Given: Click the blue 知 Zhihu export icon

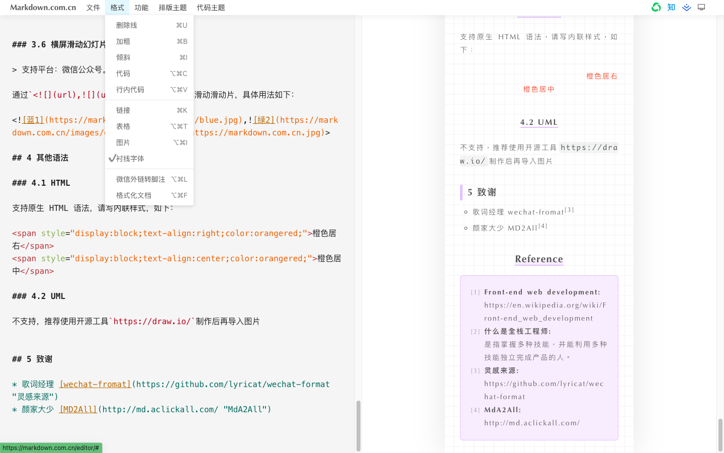Looking at the screenshot, I should coord(671,7).
